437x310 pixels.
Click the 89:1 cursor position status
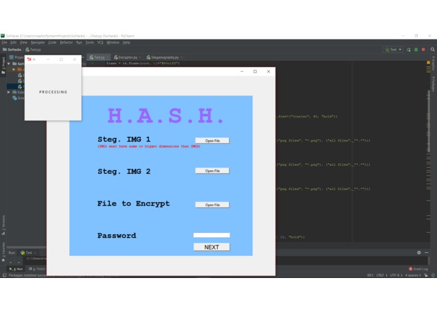[370, 275]
